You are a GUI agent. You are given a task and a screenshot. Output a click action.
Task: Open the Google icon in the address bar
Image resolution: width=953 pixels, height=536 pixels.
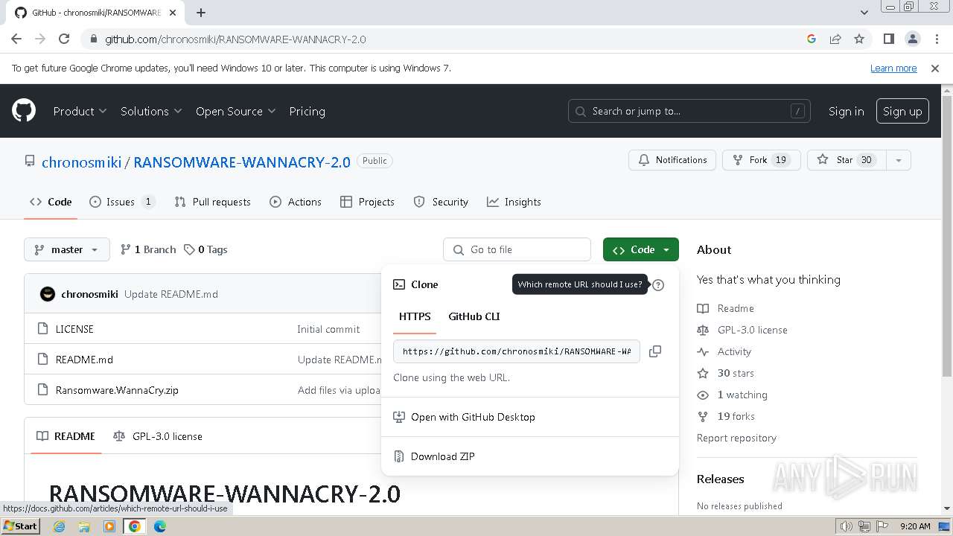pos(812,39)
